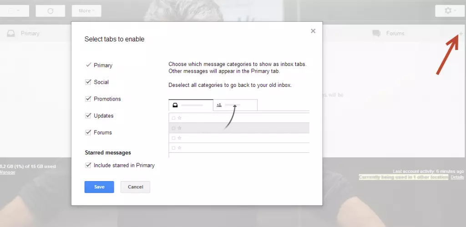Toggle the Forums category checkbox
Screen dimensions: 466x227
(x=88, y=132)
